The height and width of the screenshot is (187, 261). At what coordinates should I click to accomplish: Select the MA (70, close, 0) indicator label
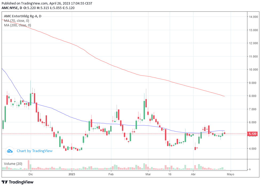point(17,21)
